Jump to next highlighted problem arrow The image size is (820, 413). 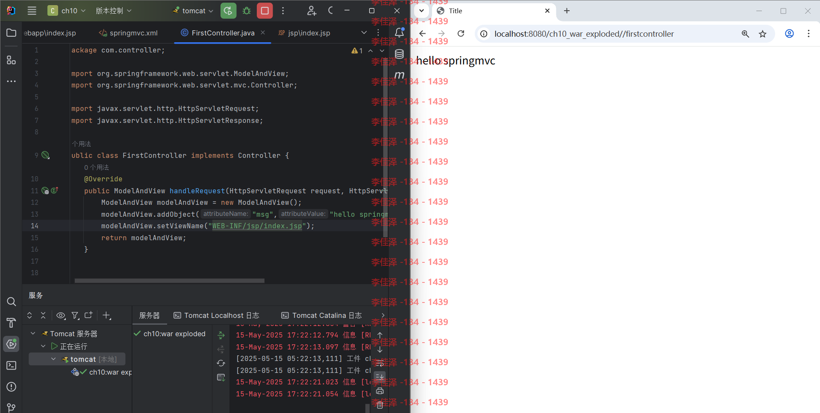coord(382,51)
